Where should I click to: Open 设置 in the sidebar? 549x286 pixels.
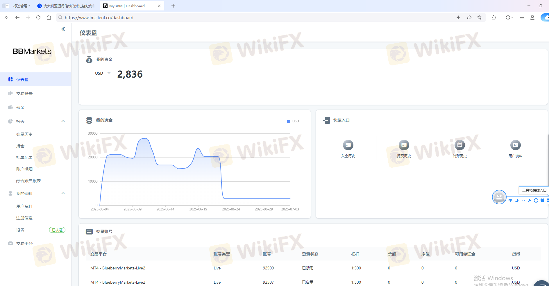[20, 230]
